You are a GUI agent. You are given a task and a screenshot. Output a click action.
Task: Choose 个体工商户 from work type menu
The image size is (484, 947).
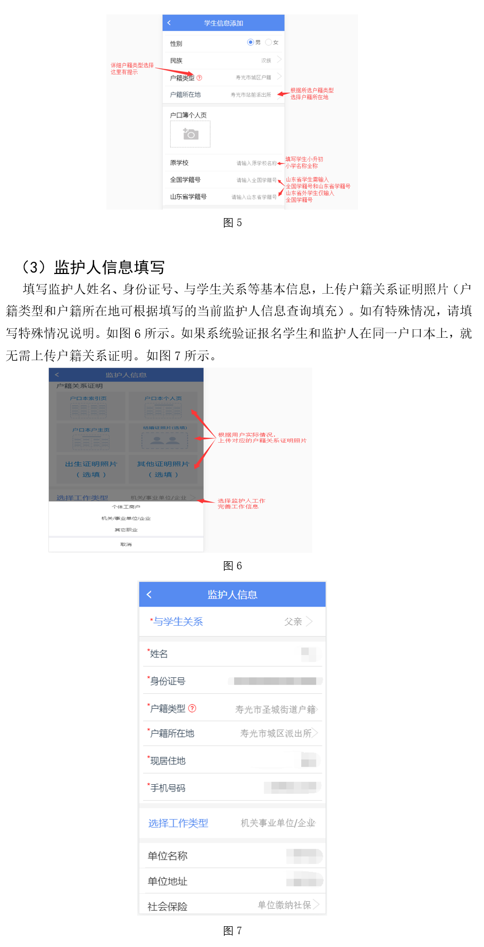(x=126, y=507)
